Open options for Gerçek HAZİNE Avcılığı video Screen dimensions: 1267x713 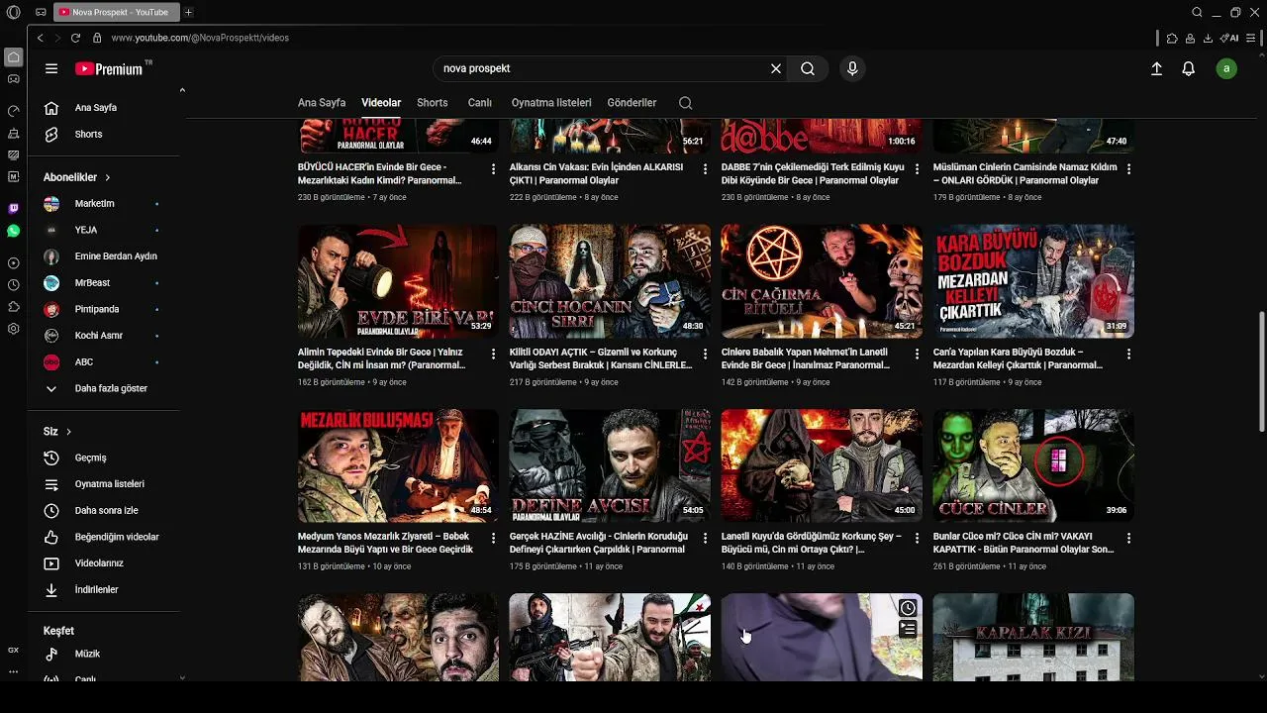pos(705,539)
